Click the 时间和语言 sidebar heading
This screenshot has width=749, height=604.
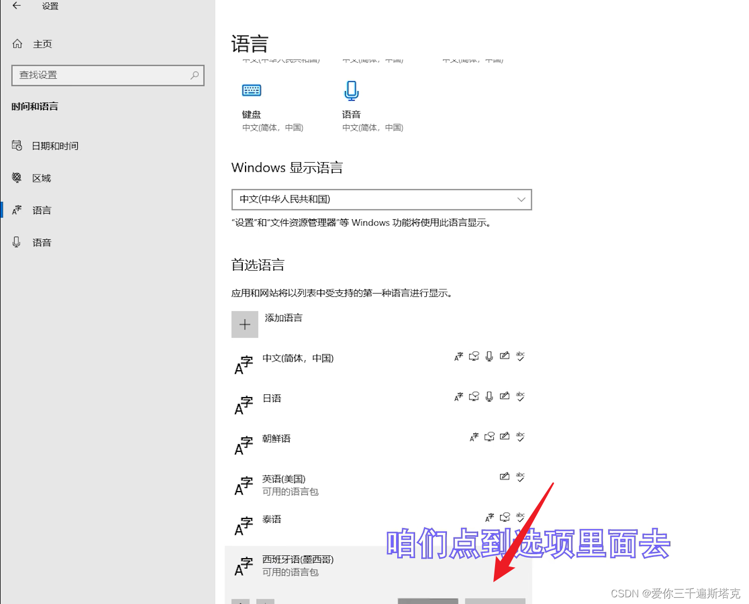click(35, 106)
